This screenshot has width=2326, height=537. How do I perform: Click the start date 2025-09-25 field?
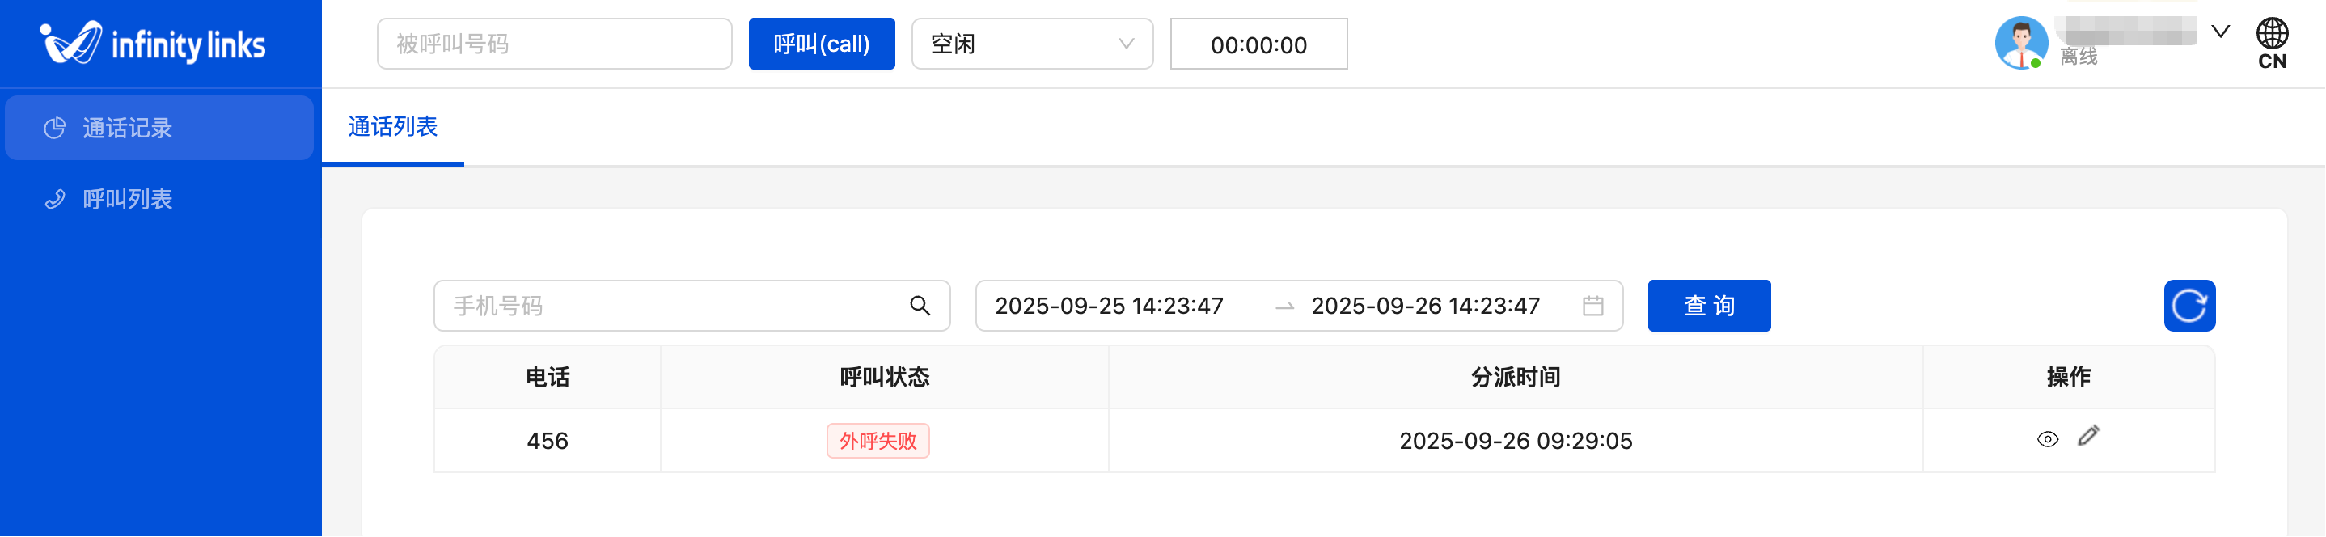(1109, 306)
